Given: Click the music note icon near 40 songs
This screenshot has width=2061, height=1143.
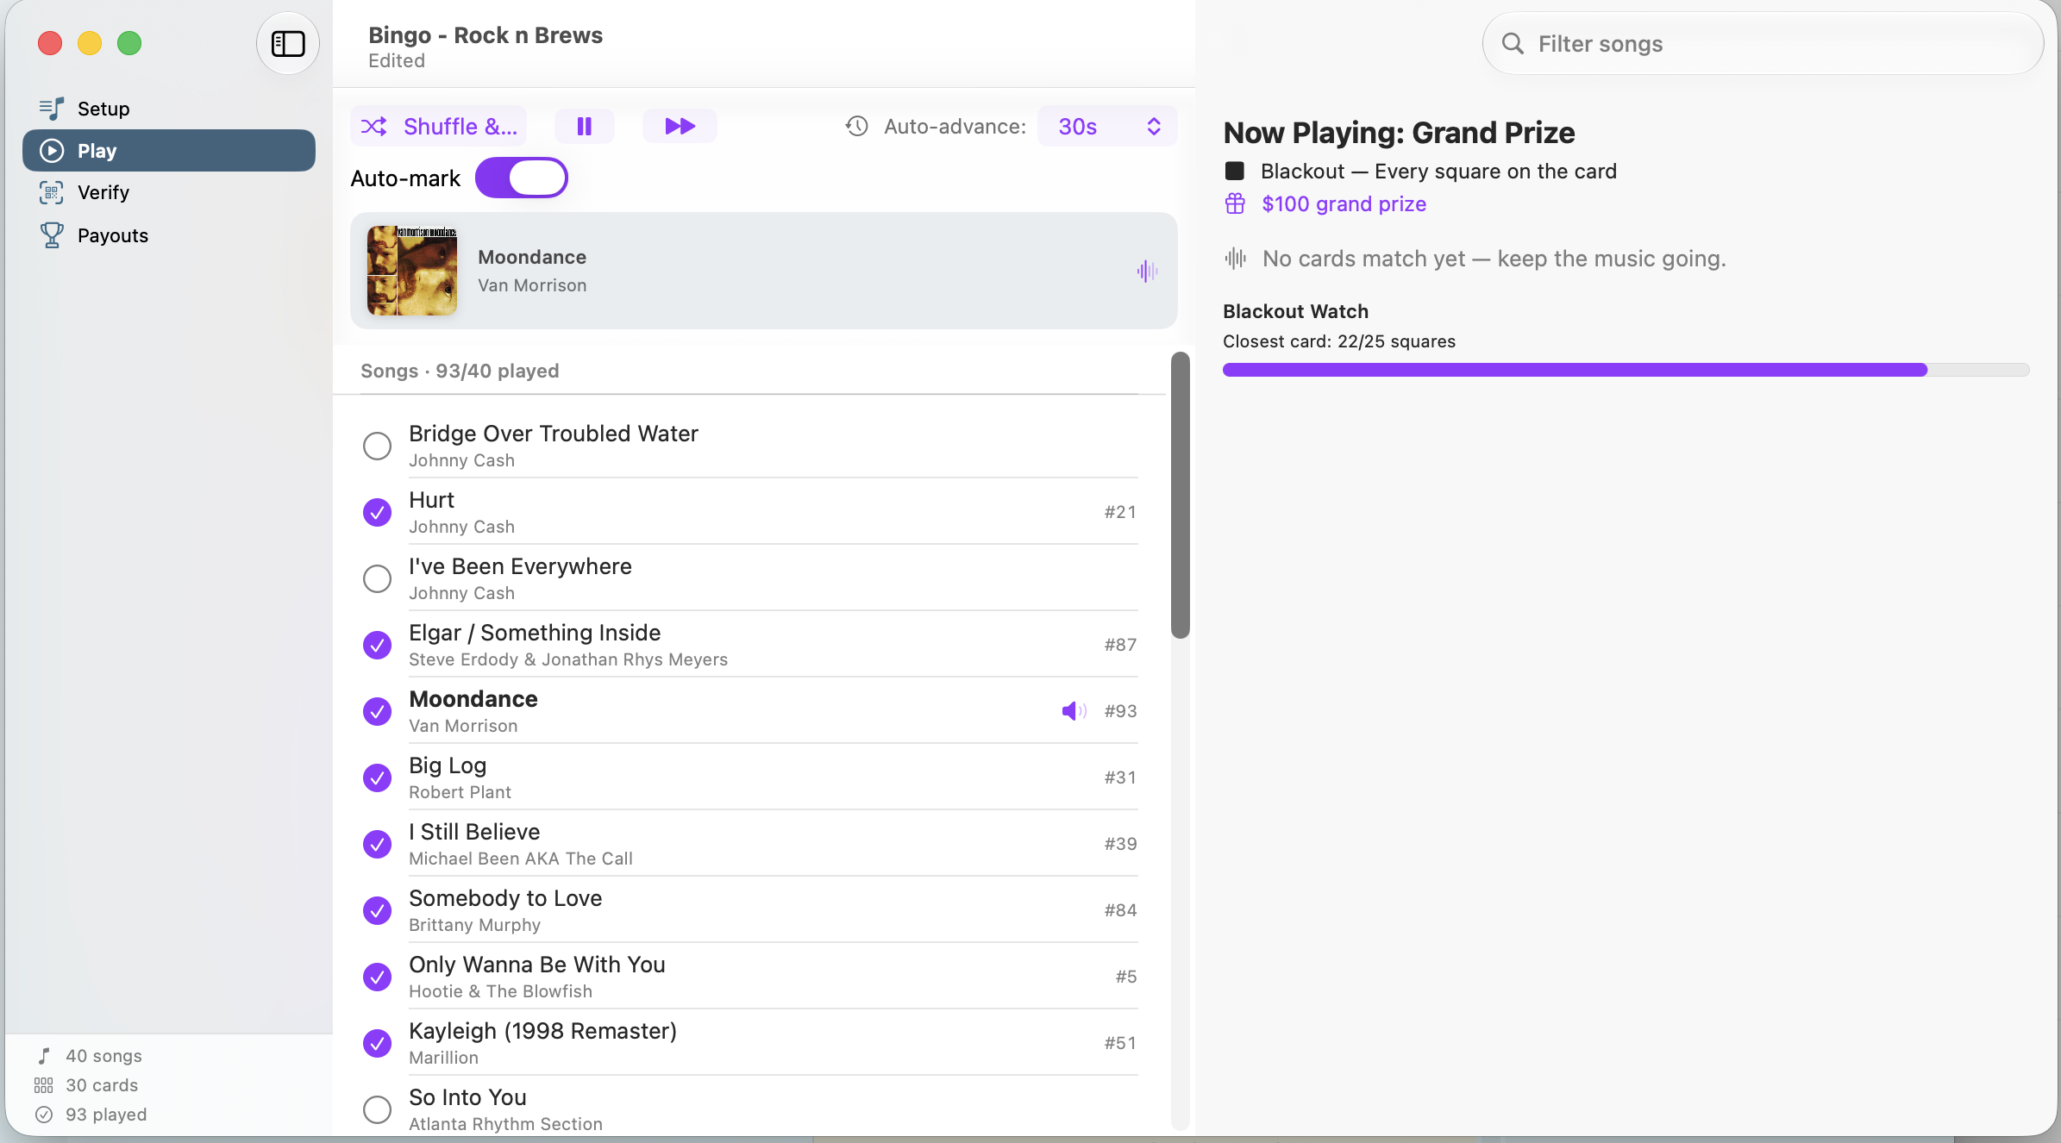Looking at the screenshot, I should coord(44,1057).
